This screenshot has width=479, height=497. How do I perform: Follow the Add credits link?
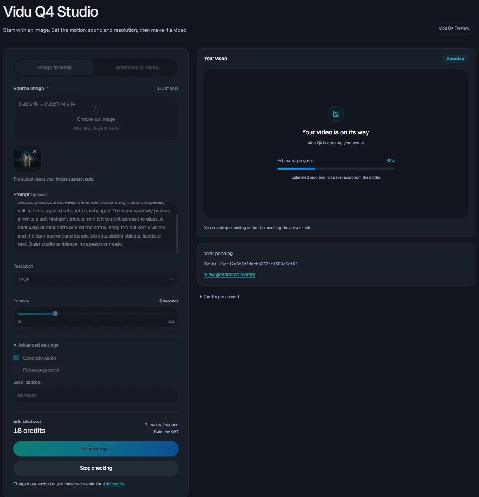coord(113,484)
